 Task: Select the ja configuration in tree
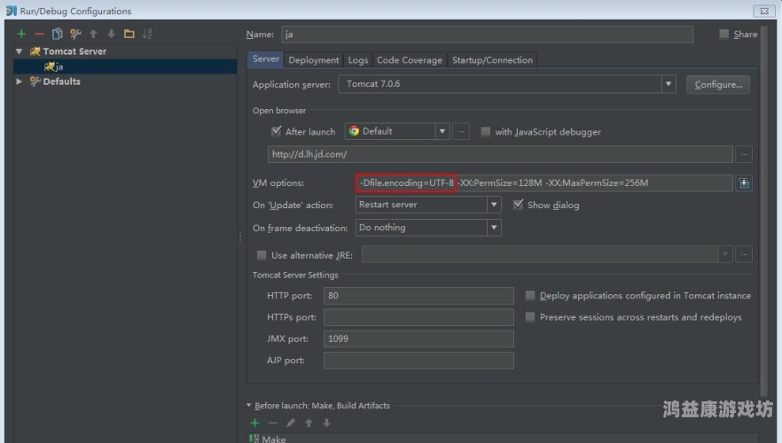pos(125,66)
